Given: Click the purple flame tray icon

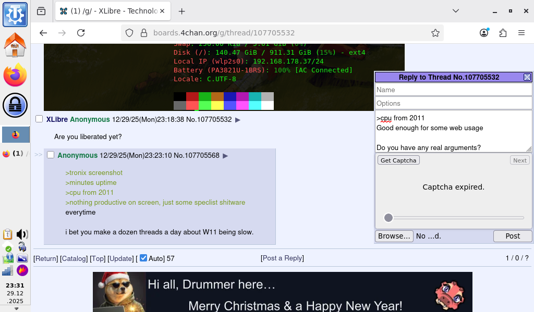Looking at the screenshot, I should pos(22,270).
